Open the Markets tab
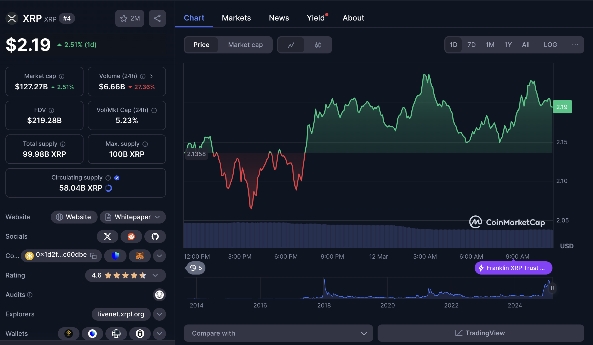 pyautogui.click(x=236, y=18)
